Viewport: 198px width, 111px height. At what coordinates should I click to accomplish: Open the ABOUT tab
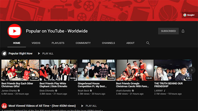pyautogui.click(x=130, y=43)
